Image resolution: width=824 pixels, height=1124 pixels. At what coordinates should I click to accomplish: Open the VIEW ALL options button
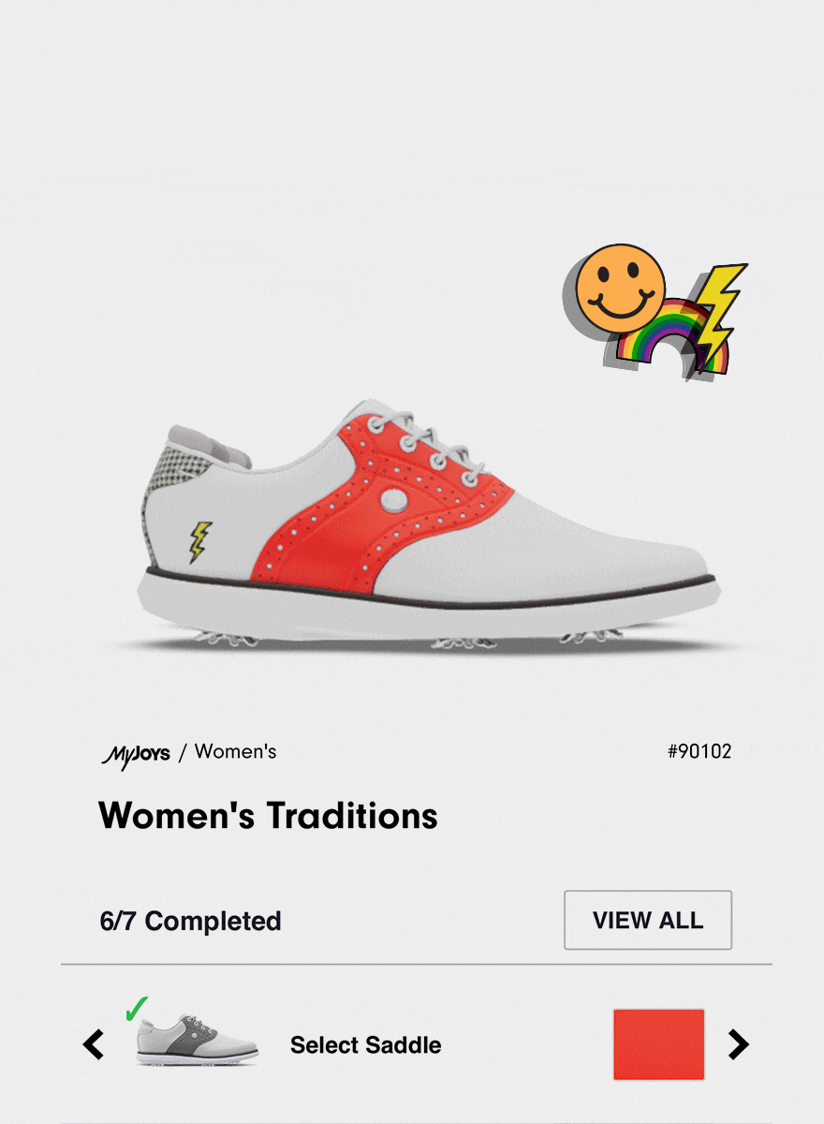648,920
